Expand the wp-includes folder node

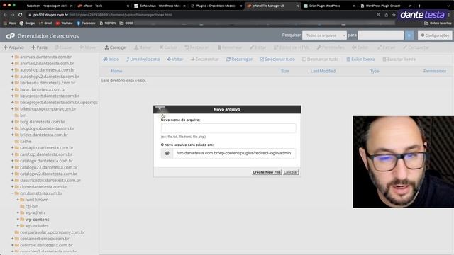point(18,225)
